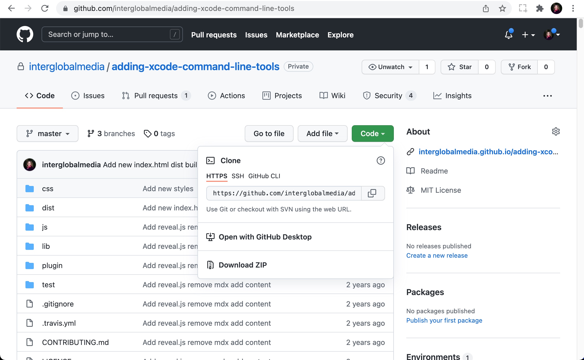Viewport: 584px width, 360px height.
Task: Switch clone method to SSH
Action: (237, 176)
